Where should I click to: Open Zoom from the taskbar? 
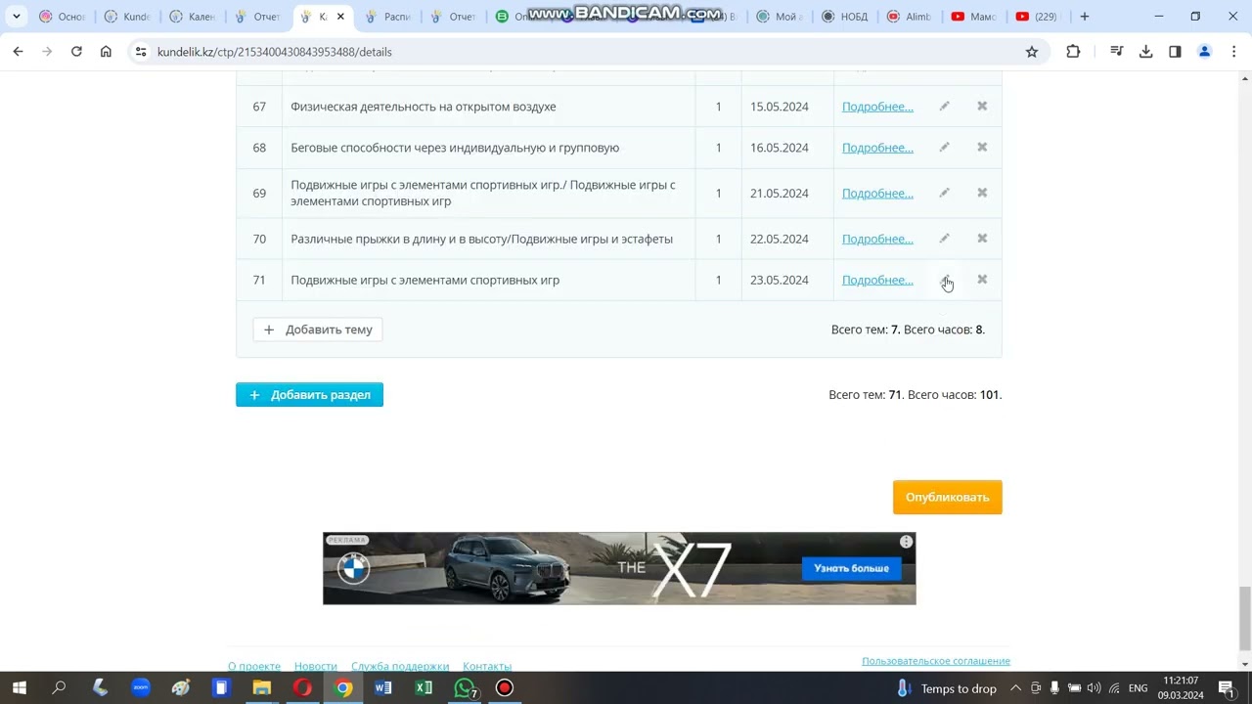coord(140,688)
